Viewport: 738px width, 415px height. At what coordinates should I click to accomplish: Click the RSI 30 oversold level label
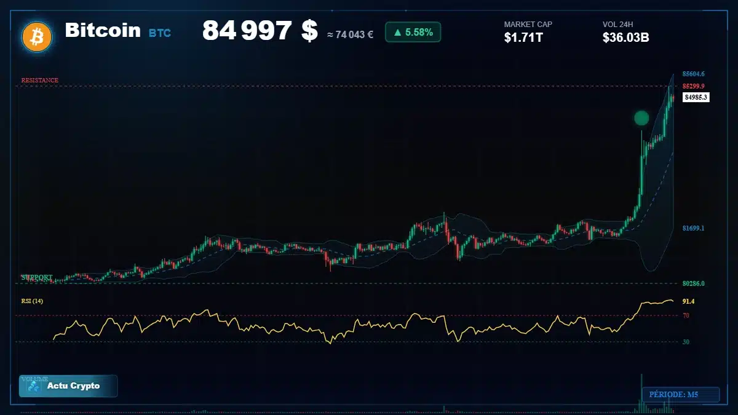[686, 342]
